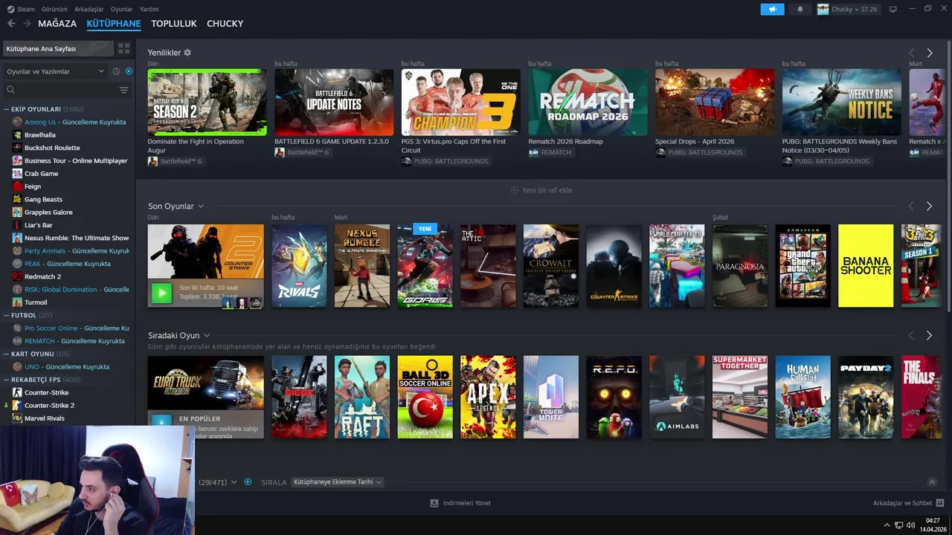Switch library to grid collections view

coord(123,48)
